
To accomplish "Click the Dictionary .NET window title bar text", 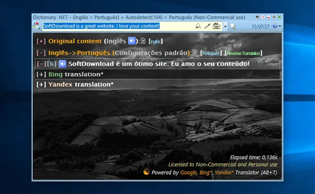I will pyautogui.click(x=139, y=17).
